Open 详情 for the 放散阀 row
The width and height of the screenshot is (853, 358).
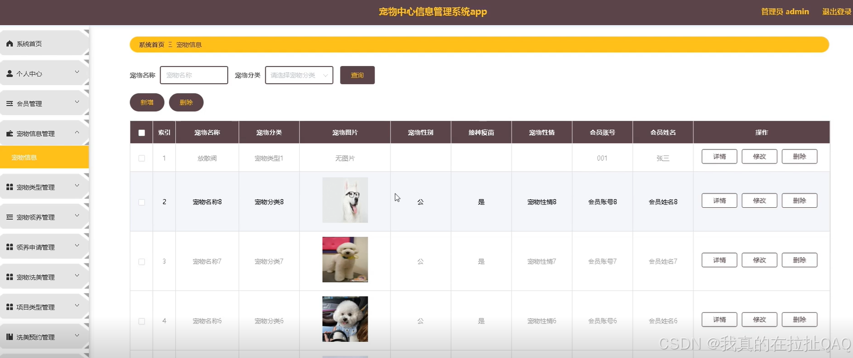click(719, 156)
